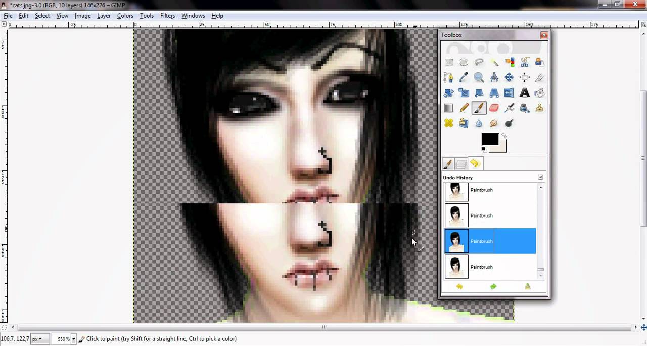
Task: Choose the Free Select lasso tool
Action: 479,62
